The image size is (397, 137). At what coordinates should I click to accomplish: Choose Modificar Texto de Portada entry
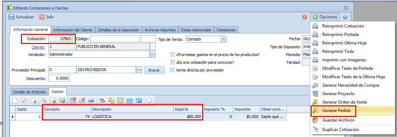pos(352,68)
